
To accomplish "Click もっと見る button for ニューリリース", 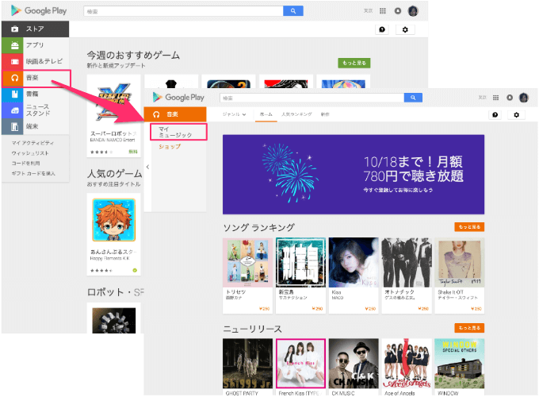I will point(469,327).
